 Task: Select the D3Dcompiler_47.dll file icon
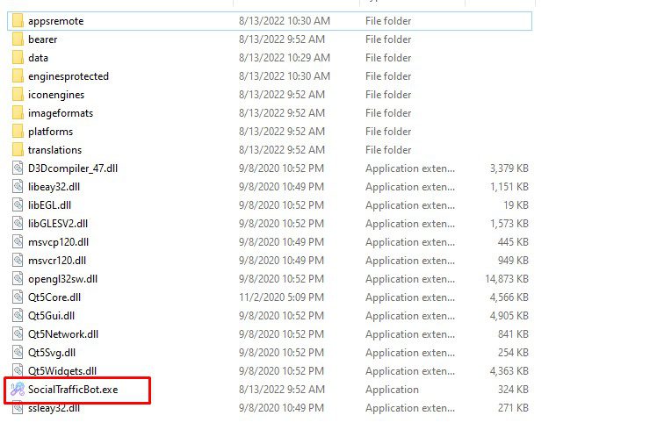(x=18, y=168)
